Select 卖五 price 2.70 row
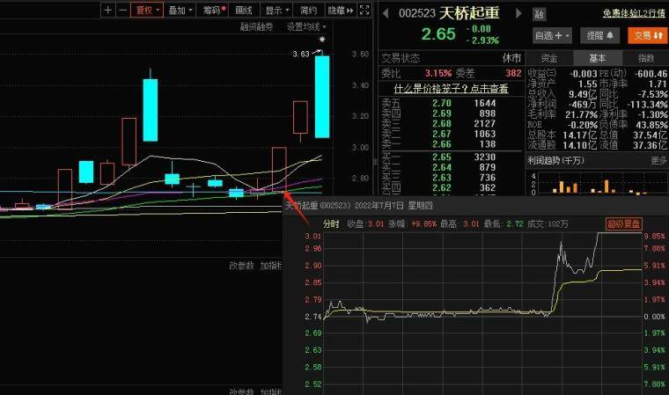This screenshot has height=395, width=669. tap(451, 103)
